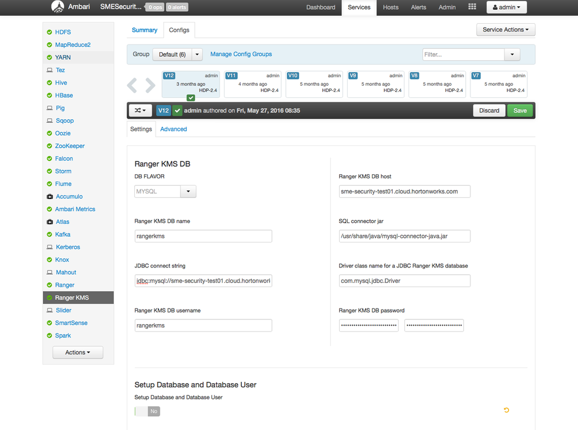Open Hosts in top navigation

tap(391, 7)
